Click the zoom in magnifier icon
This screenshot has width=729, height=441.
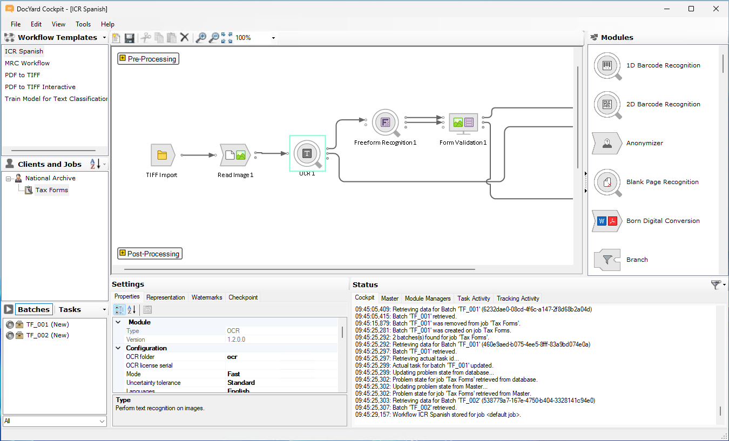(x=201, y=38)
